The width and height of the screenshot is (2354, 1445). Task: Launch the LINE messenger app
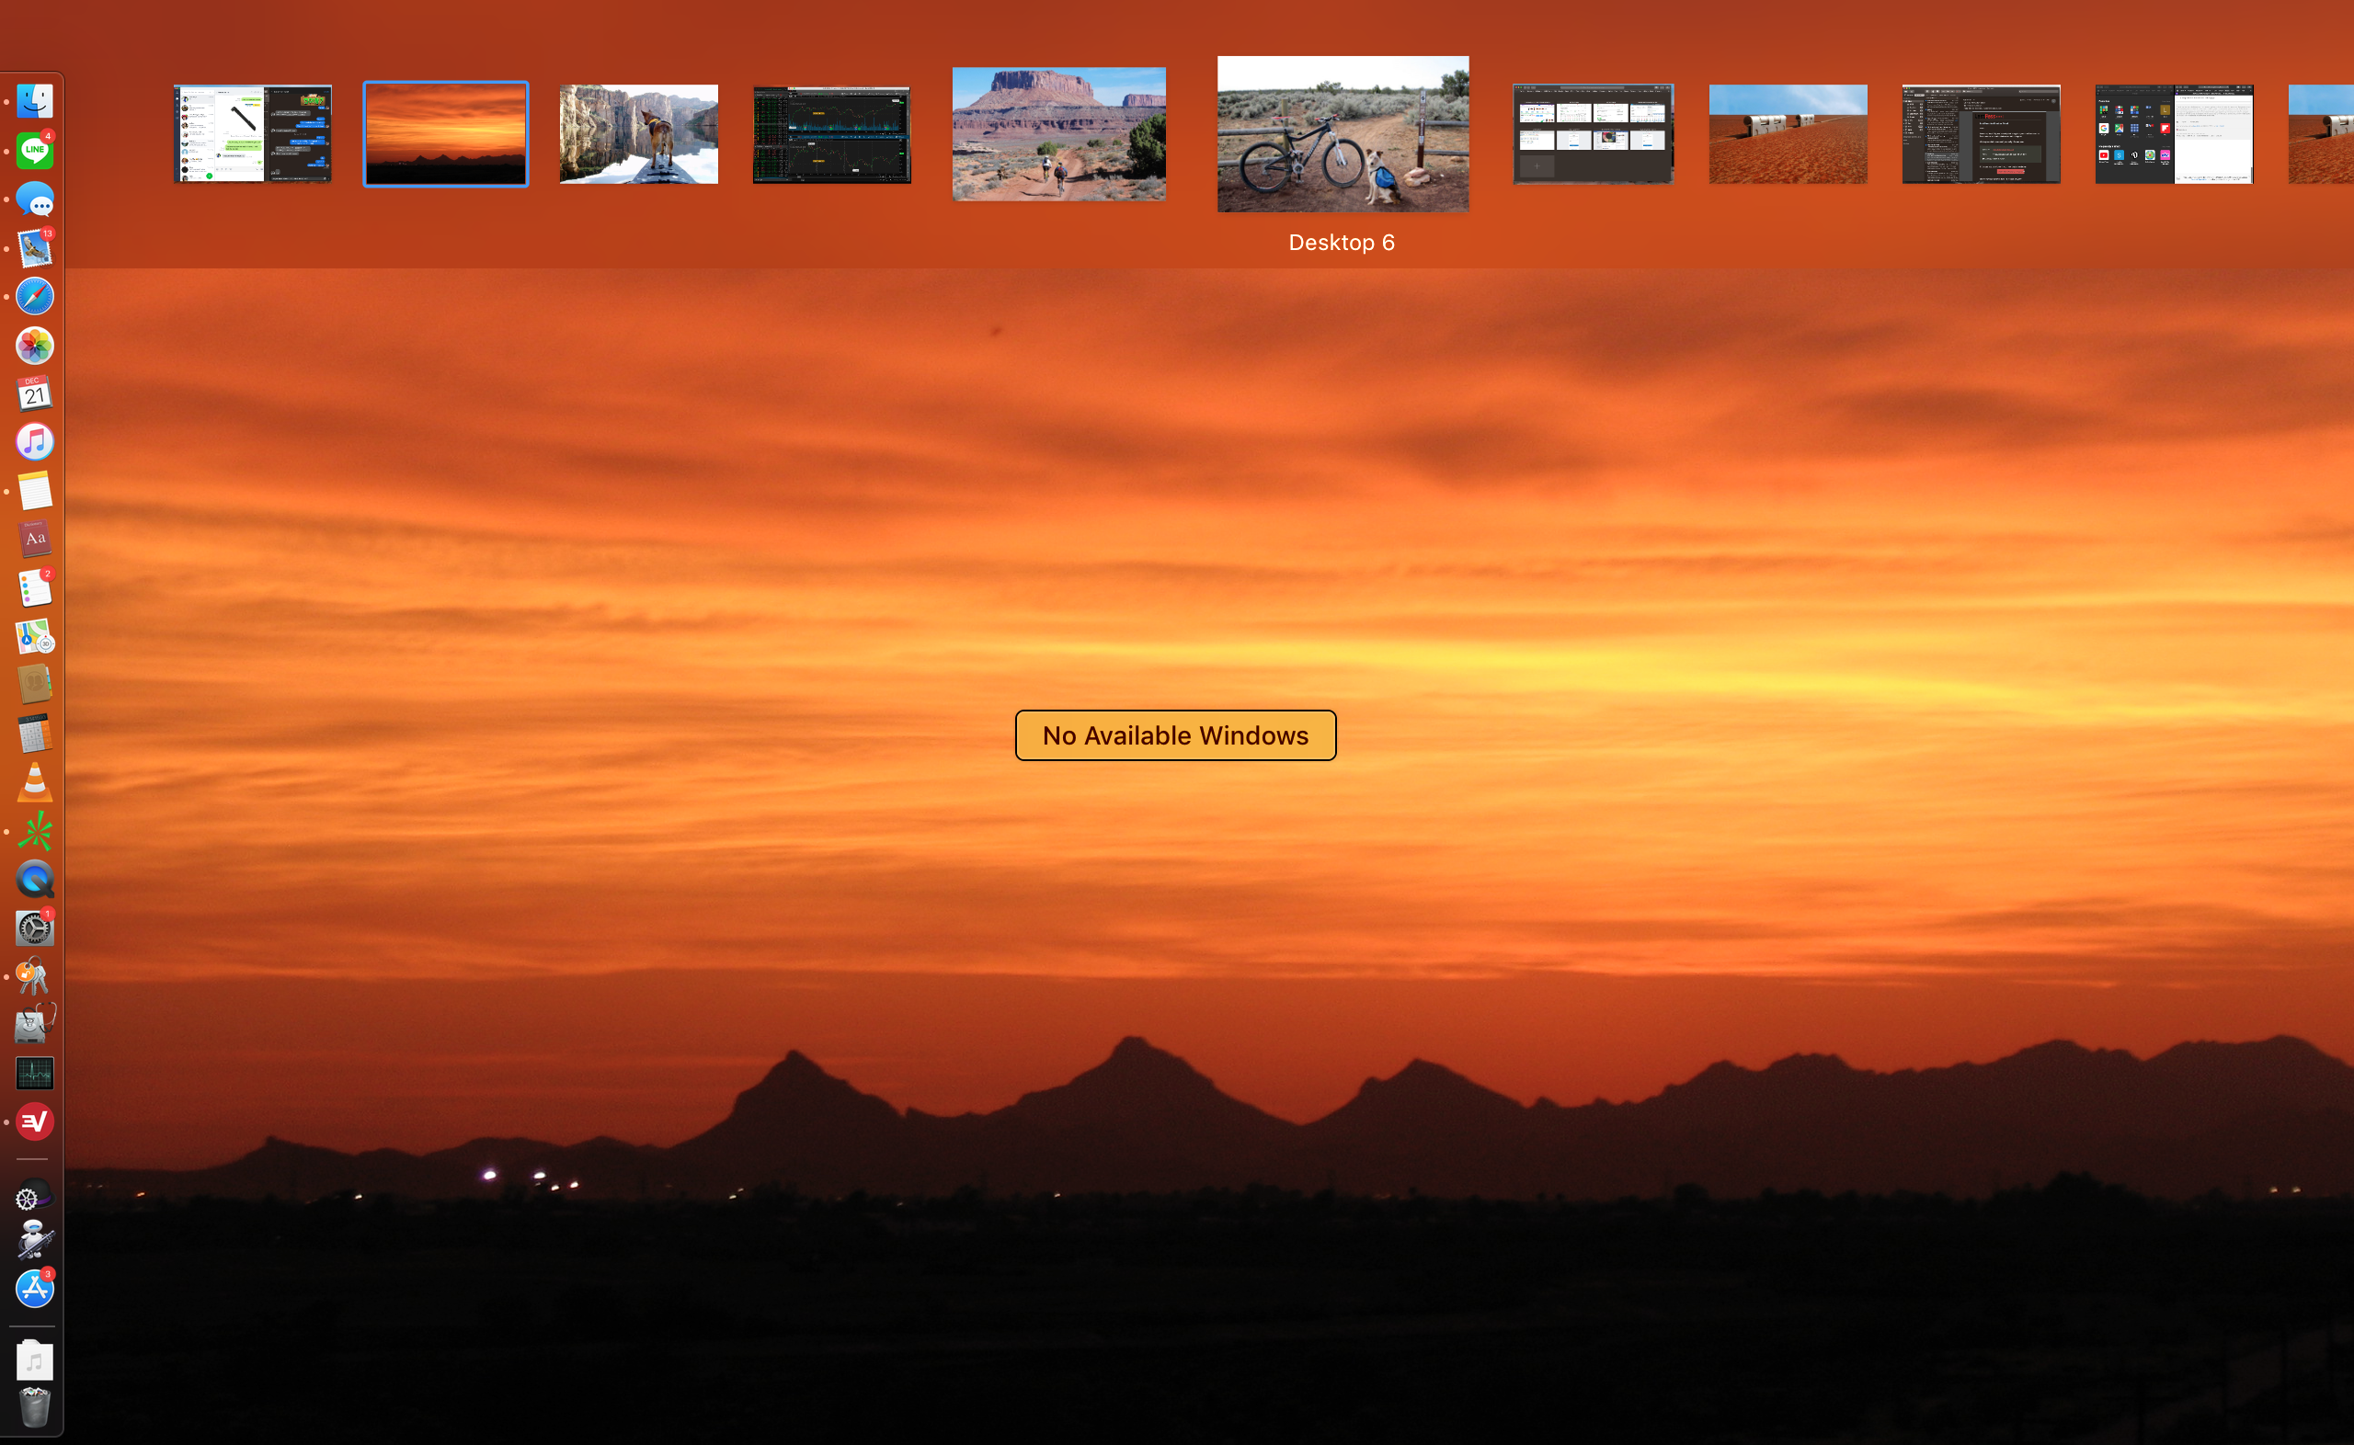(x=34, y=151)
